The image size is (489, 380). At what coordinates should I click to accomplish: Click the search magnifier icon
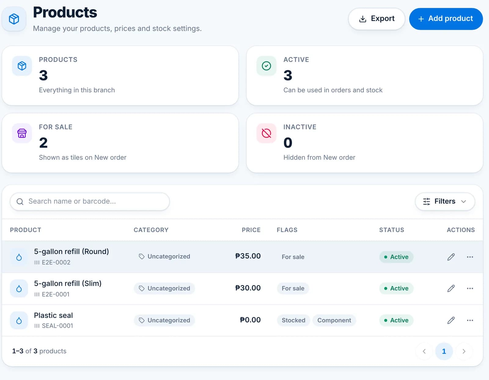[x=20, y=201]
